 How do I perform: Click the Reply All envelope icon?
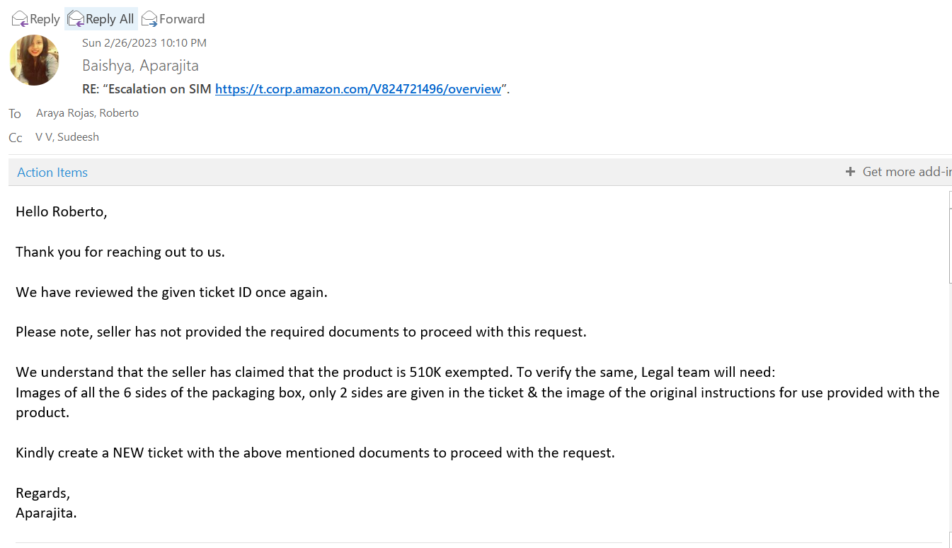pos(75,18)
